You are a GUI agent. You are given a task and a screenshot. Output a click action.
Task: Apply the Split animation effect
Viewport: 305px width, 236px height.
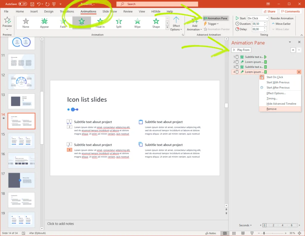pos(119,23)
